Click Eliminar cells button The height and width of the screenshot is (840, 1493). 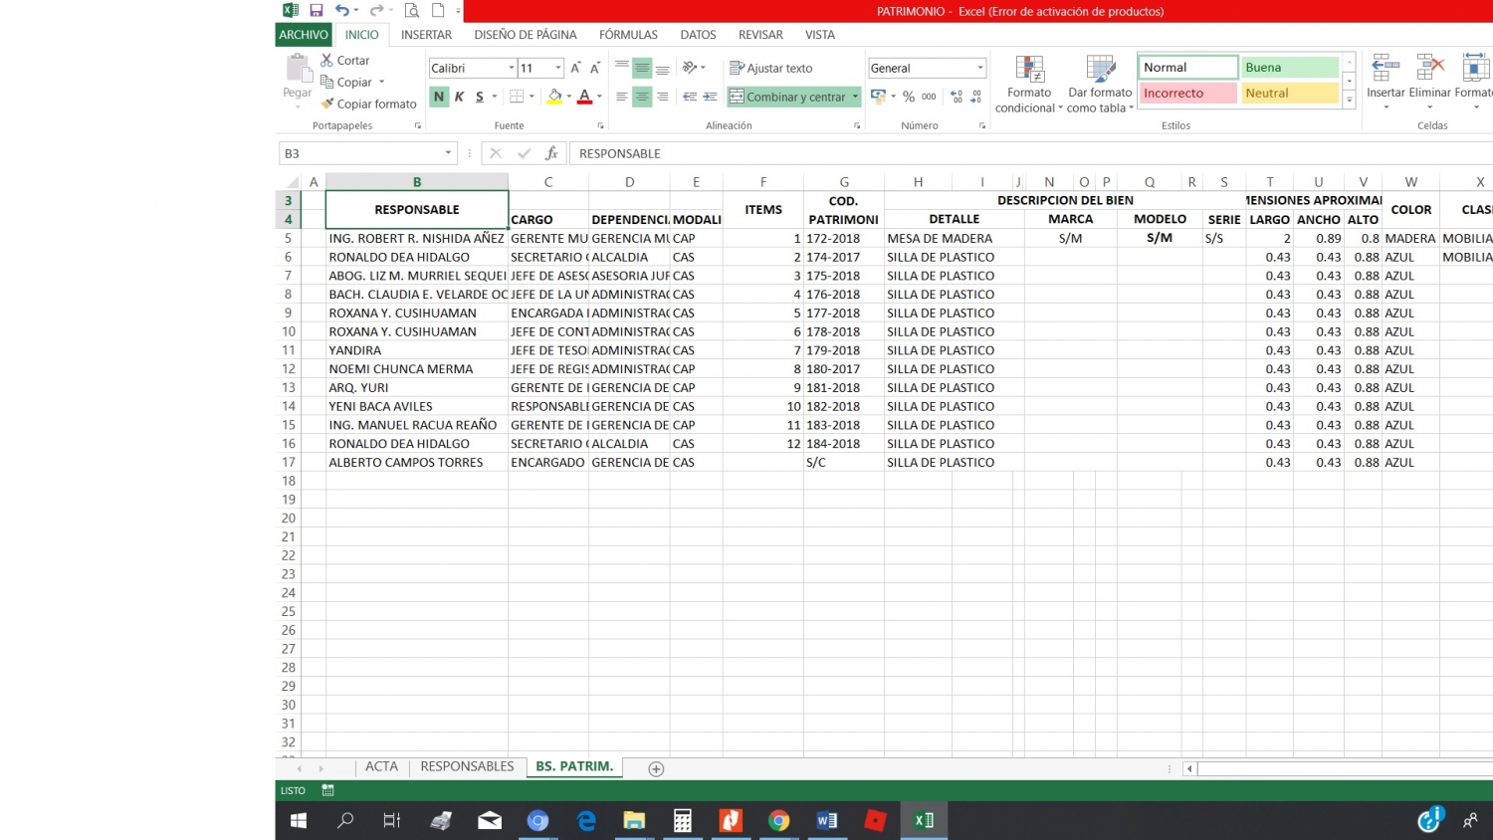click(x=1429, y=82)
